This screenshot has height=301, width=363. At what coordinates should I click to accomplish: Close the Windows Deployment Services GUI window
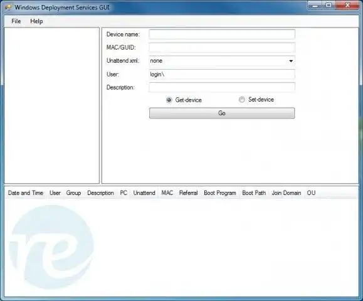tap(347, 5)
